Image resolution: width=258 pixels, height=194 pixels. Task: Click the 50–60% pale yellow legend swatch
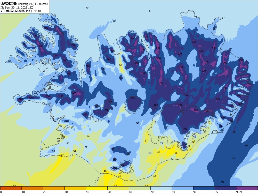118,188
